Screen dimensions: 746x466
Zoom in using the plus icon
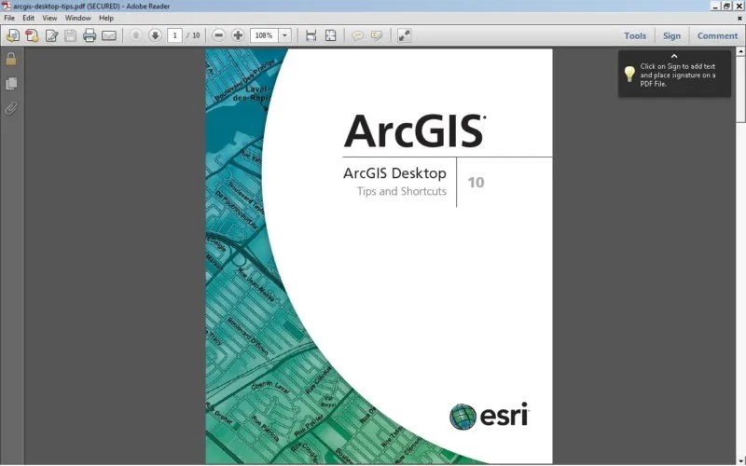(x=238, y=35)
